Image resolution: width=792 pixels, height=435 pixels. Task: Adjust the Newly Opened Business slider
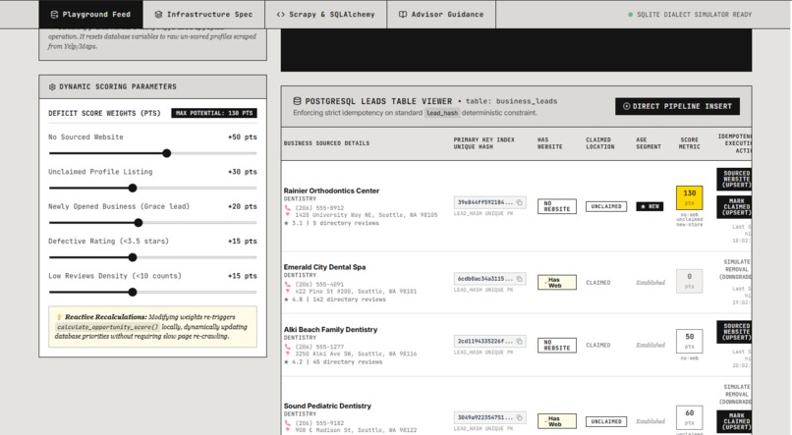pyautogui.click(x=152, y=223)
